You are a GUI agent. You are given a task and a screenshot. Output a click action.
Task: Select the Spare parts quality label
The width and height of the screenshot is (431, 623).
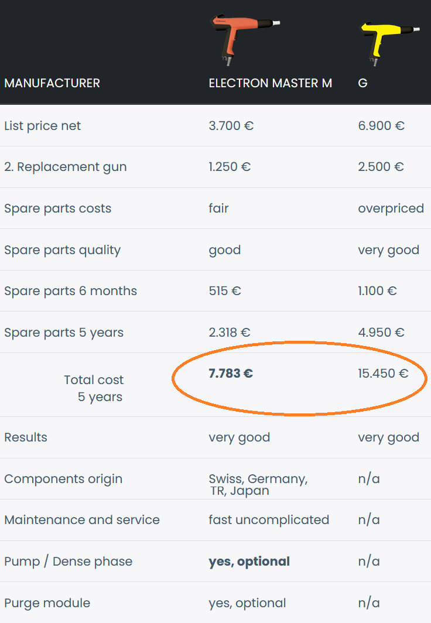point(62,250)
